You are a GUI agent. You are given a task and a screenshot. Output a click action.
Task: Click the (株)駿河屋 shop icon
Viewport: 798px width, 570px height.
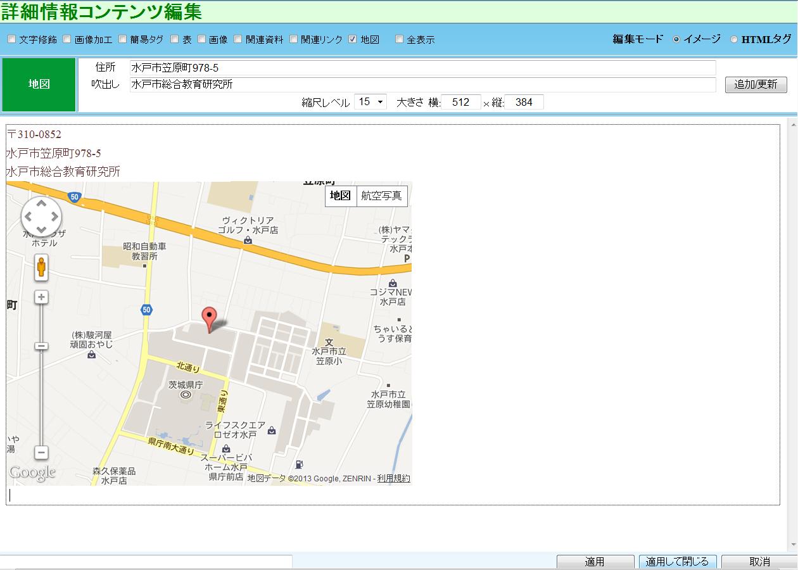(92, 355)
